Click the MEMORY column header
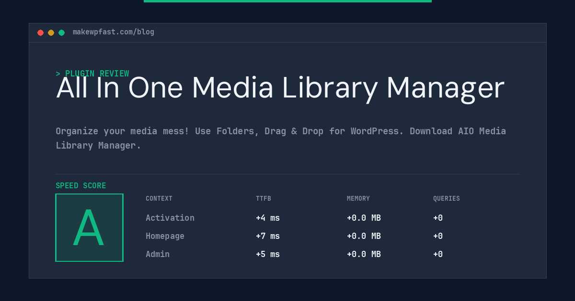Viewport: 575px width, 301px height. (358, 198)
